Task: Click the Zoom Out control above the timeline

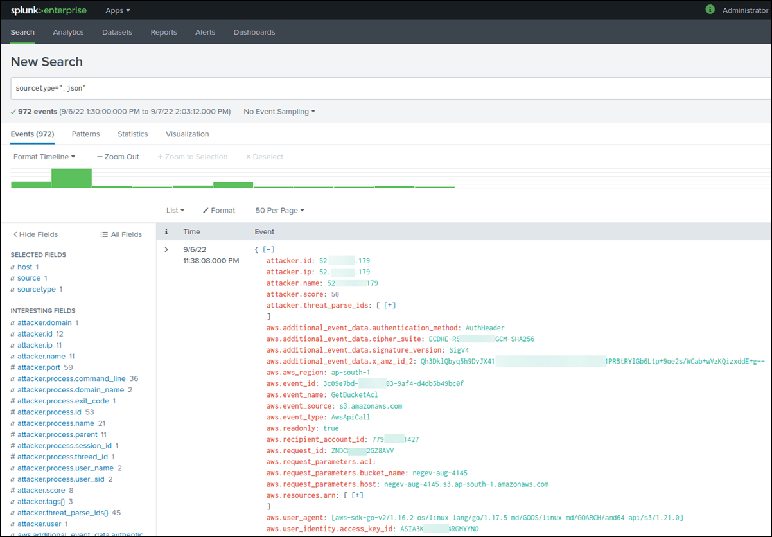Action: coord(118,156)
